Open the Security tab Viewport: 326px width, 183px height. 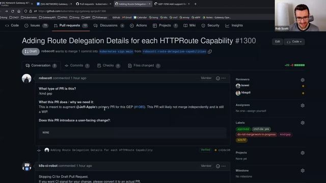210,25
